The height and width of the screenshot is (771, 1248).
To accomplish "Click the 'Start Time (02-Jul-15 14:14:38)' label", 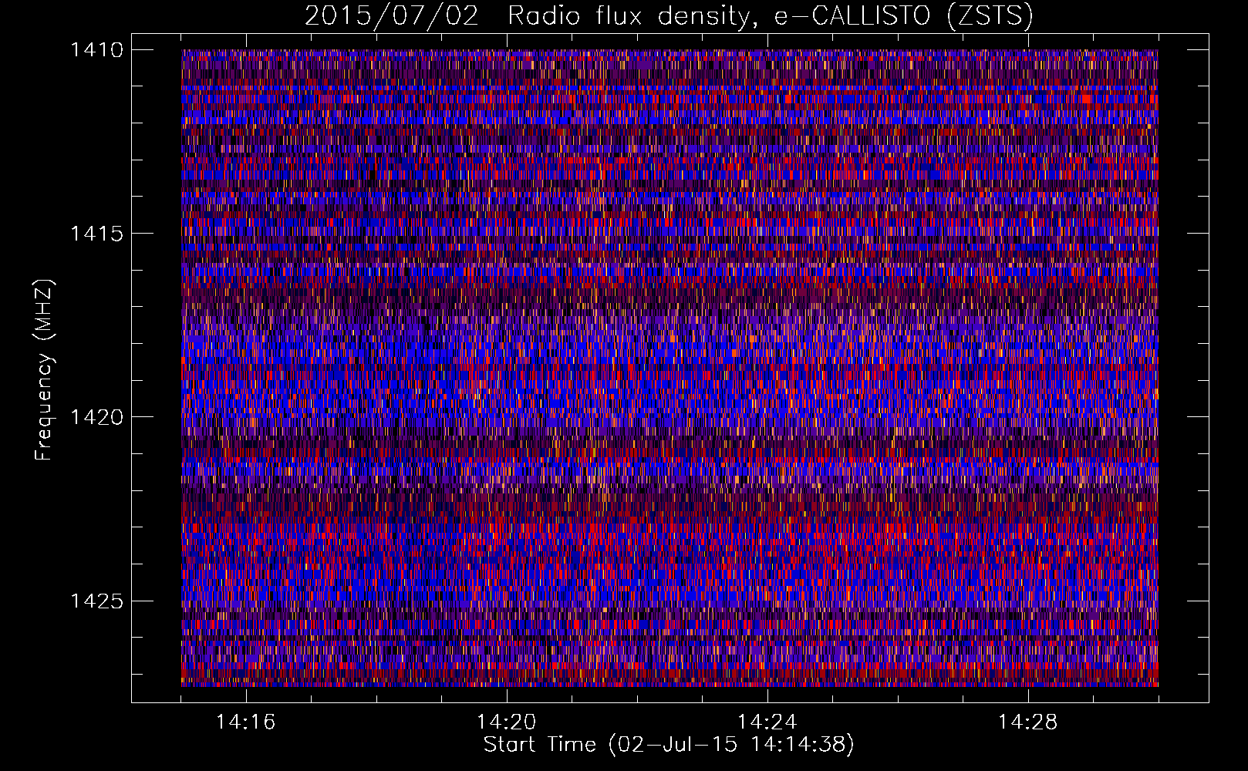I will (x=669, y=745).
